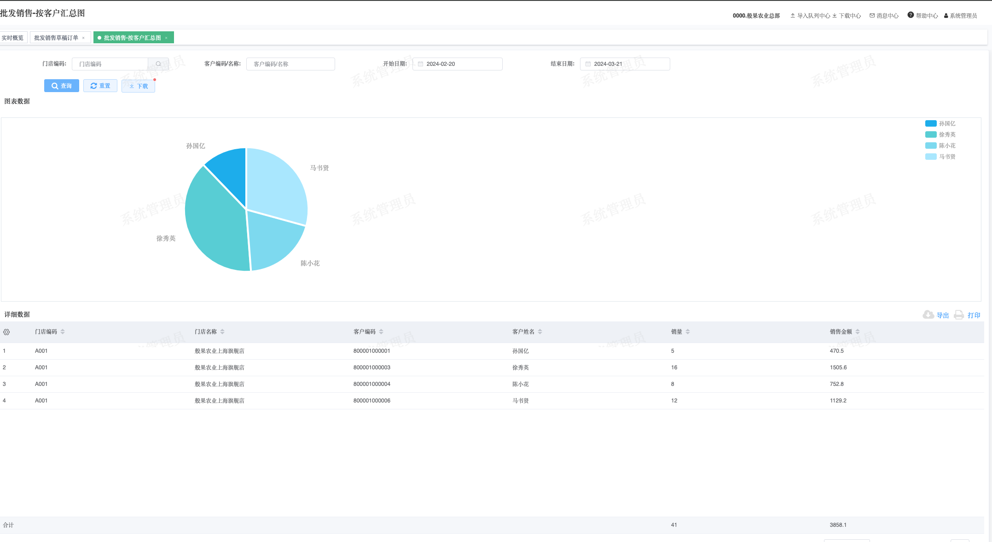This screenshot has width=992, height=542.
Task: Sort table by 销售金额 column
Action: pos(858,332)
